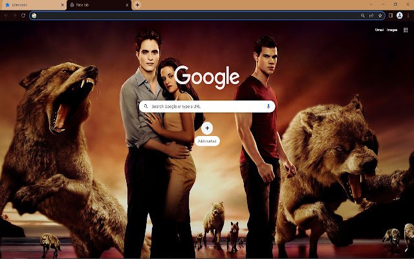Click the puzzle icon on the Extensions tab
Screen dimensions: 414x259
tap(7, 5)
